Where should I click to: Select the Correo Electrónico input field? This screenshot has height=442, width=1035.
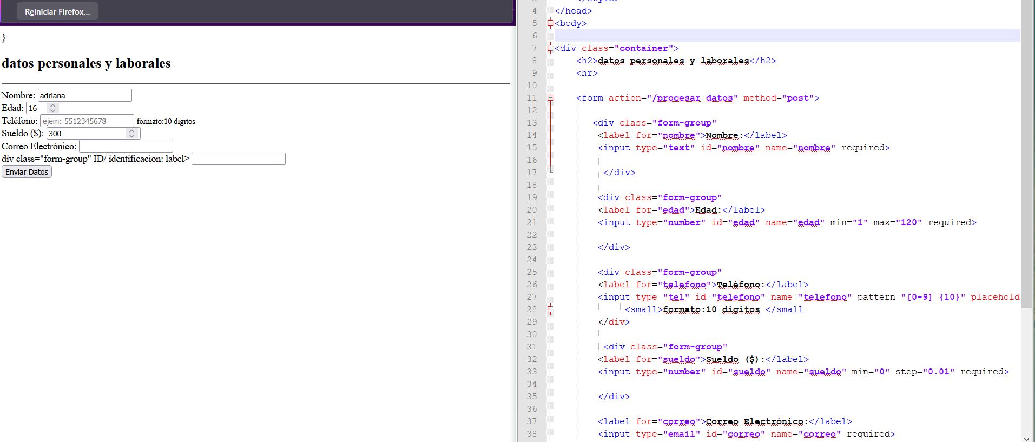click(126, 147)
